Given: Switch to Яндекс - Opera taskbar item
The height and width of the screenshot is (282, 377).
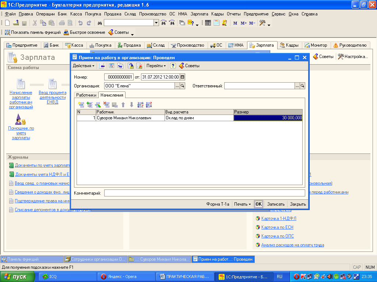Looking at the screenshot, I should tap(126, 277).
